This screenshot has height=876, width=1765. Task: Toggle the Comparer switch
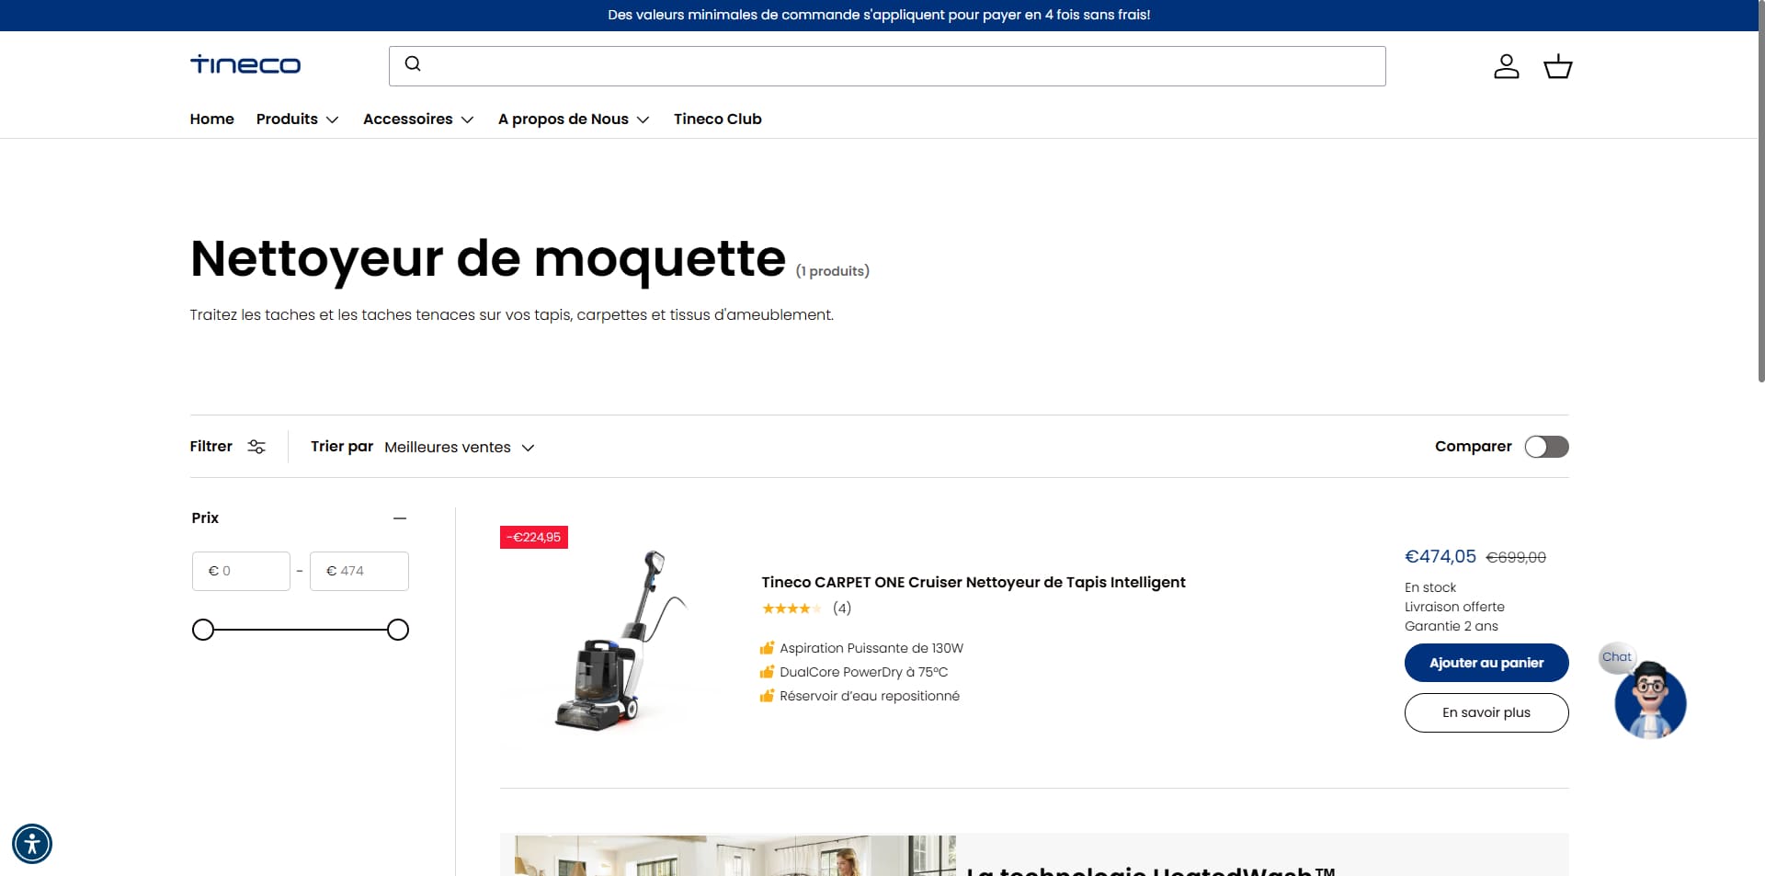click(x=1546, y=447)
